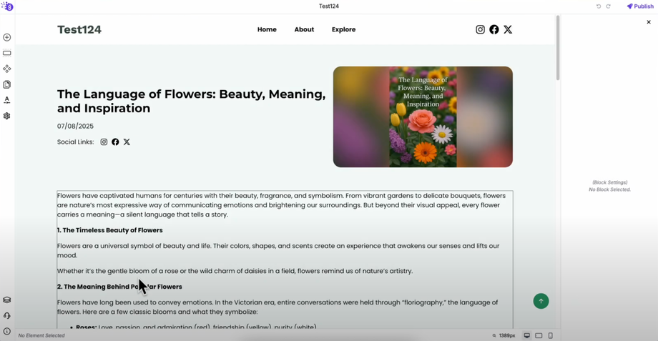Select the 07/08/2025 date text
This screenshot has height=341, width=658.
coord(76,127)
